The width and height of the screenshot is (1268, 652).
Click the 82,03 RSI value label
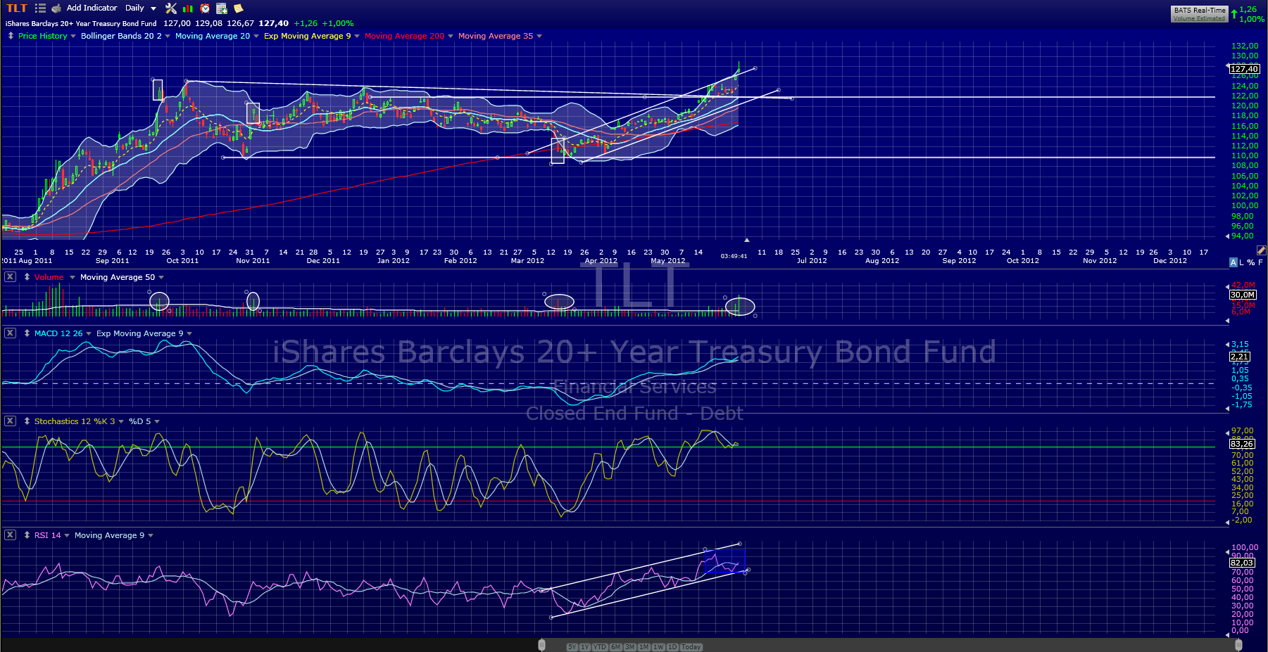pyautogui.click(x=1242, y=563)
